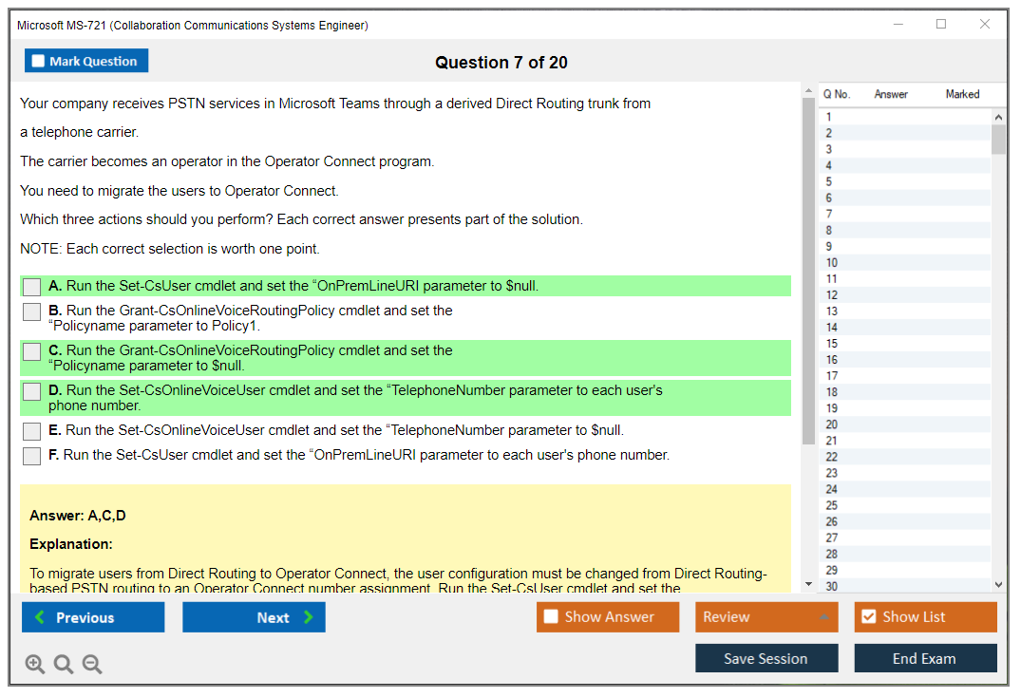Go to the Next question

click(254, 616)
